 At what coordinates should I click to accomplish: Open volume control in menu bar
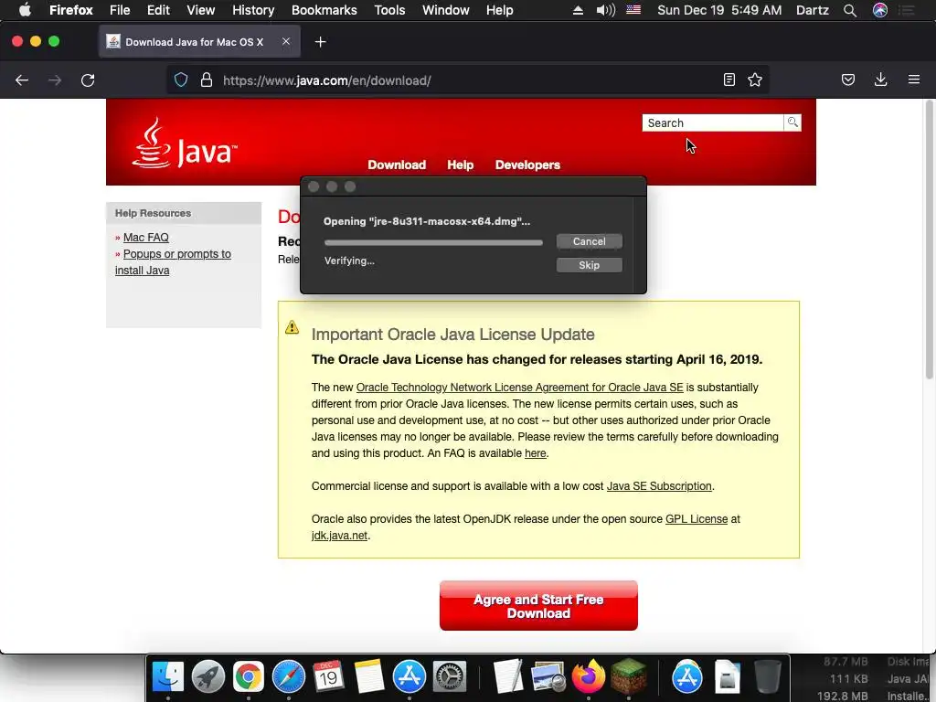tap(605, 10)
